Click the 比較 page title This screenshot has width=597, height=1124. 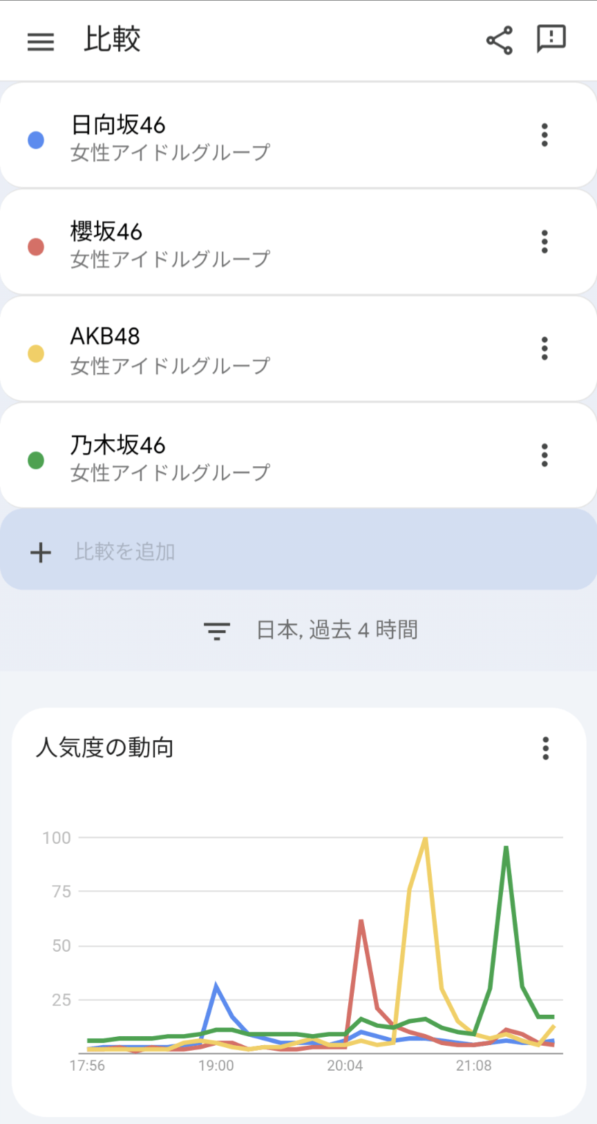pos(112,39)
